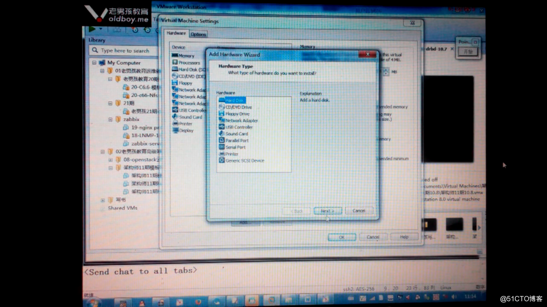Viewport: 547px width, 307px height.
Task: Switch to the Options tab in Virtual Machine Settings
Action: click(198, 35)
